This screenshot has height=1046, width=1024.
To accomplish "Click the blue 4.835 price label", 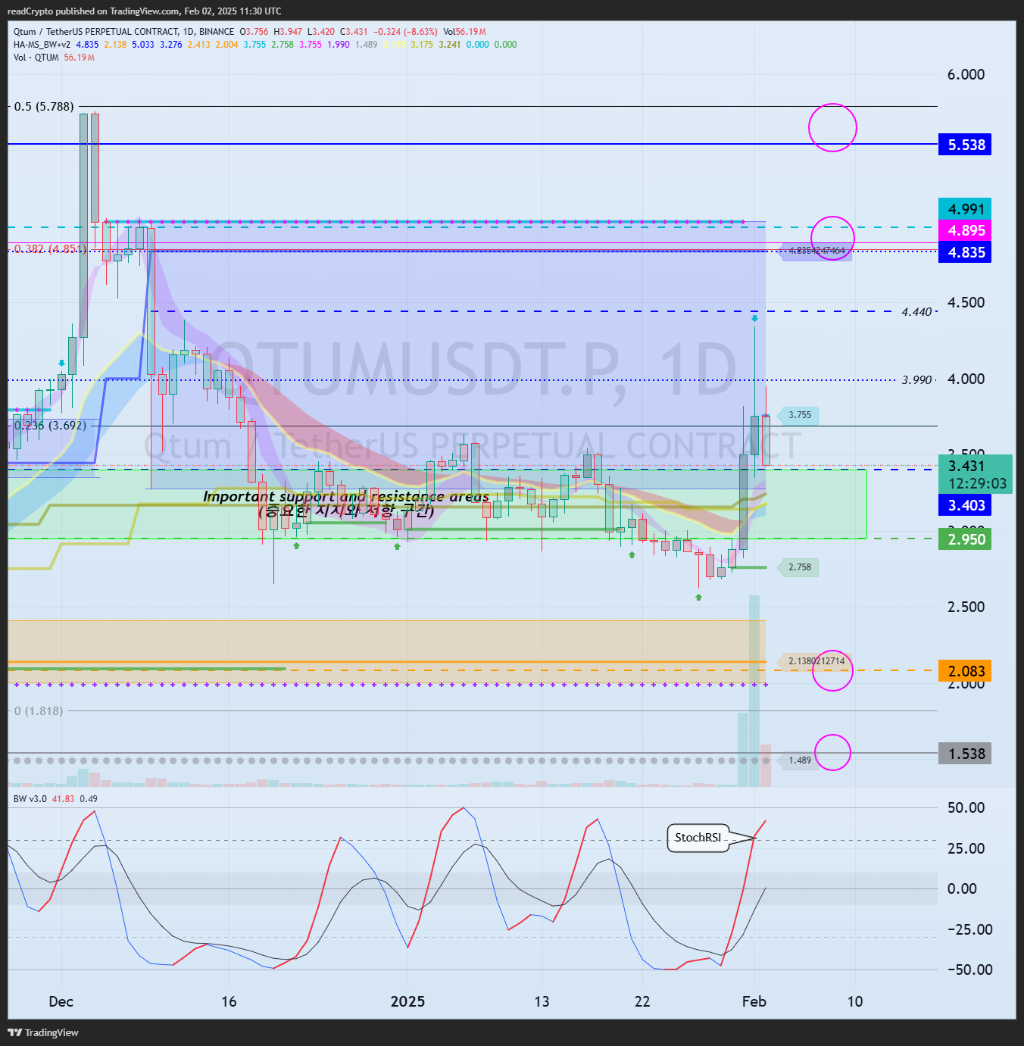I will 965,252.
